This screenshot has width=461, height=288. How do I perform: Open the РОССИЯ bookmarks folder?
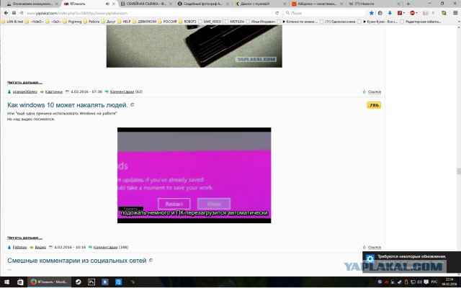coord(168,22)
